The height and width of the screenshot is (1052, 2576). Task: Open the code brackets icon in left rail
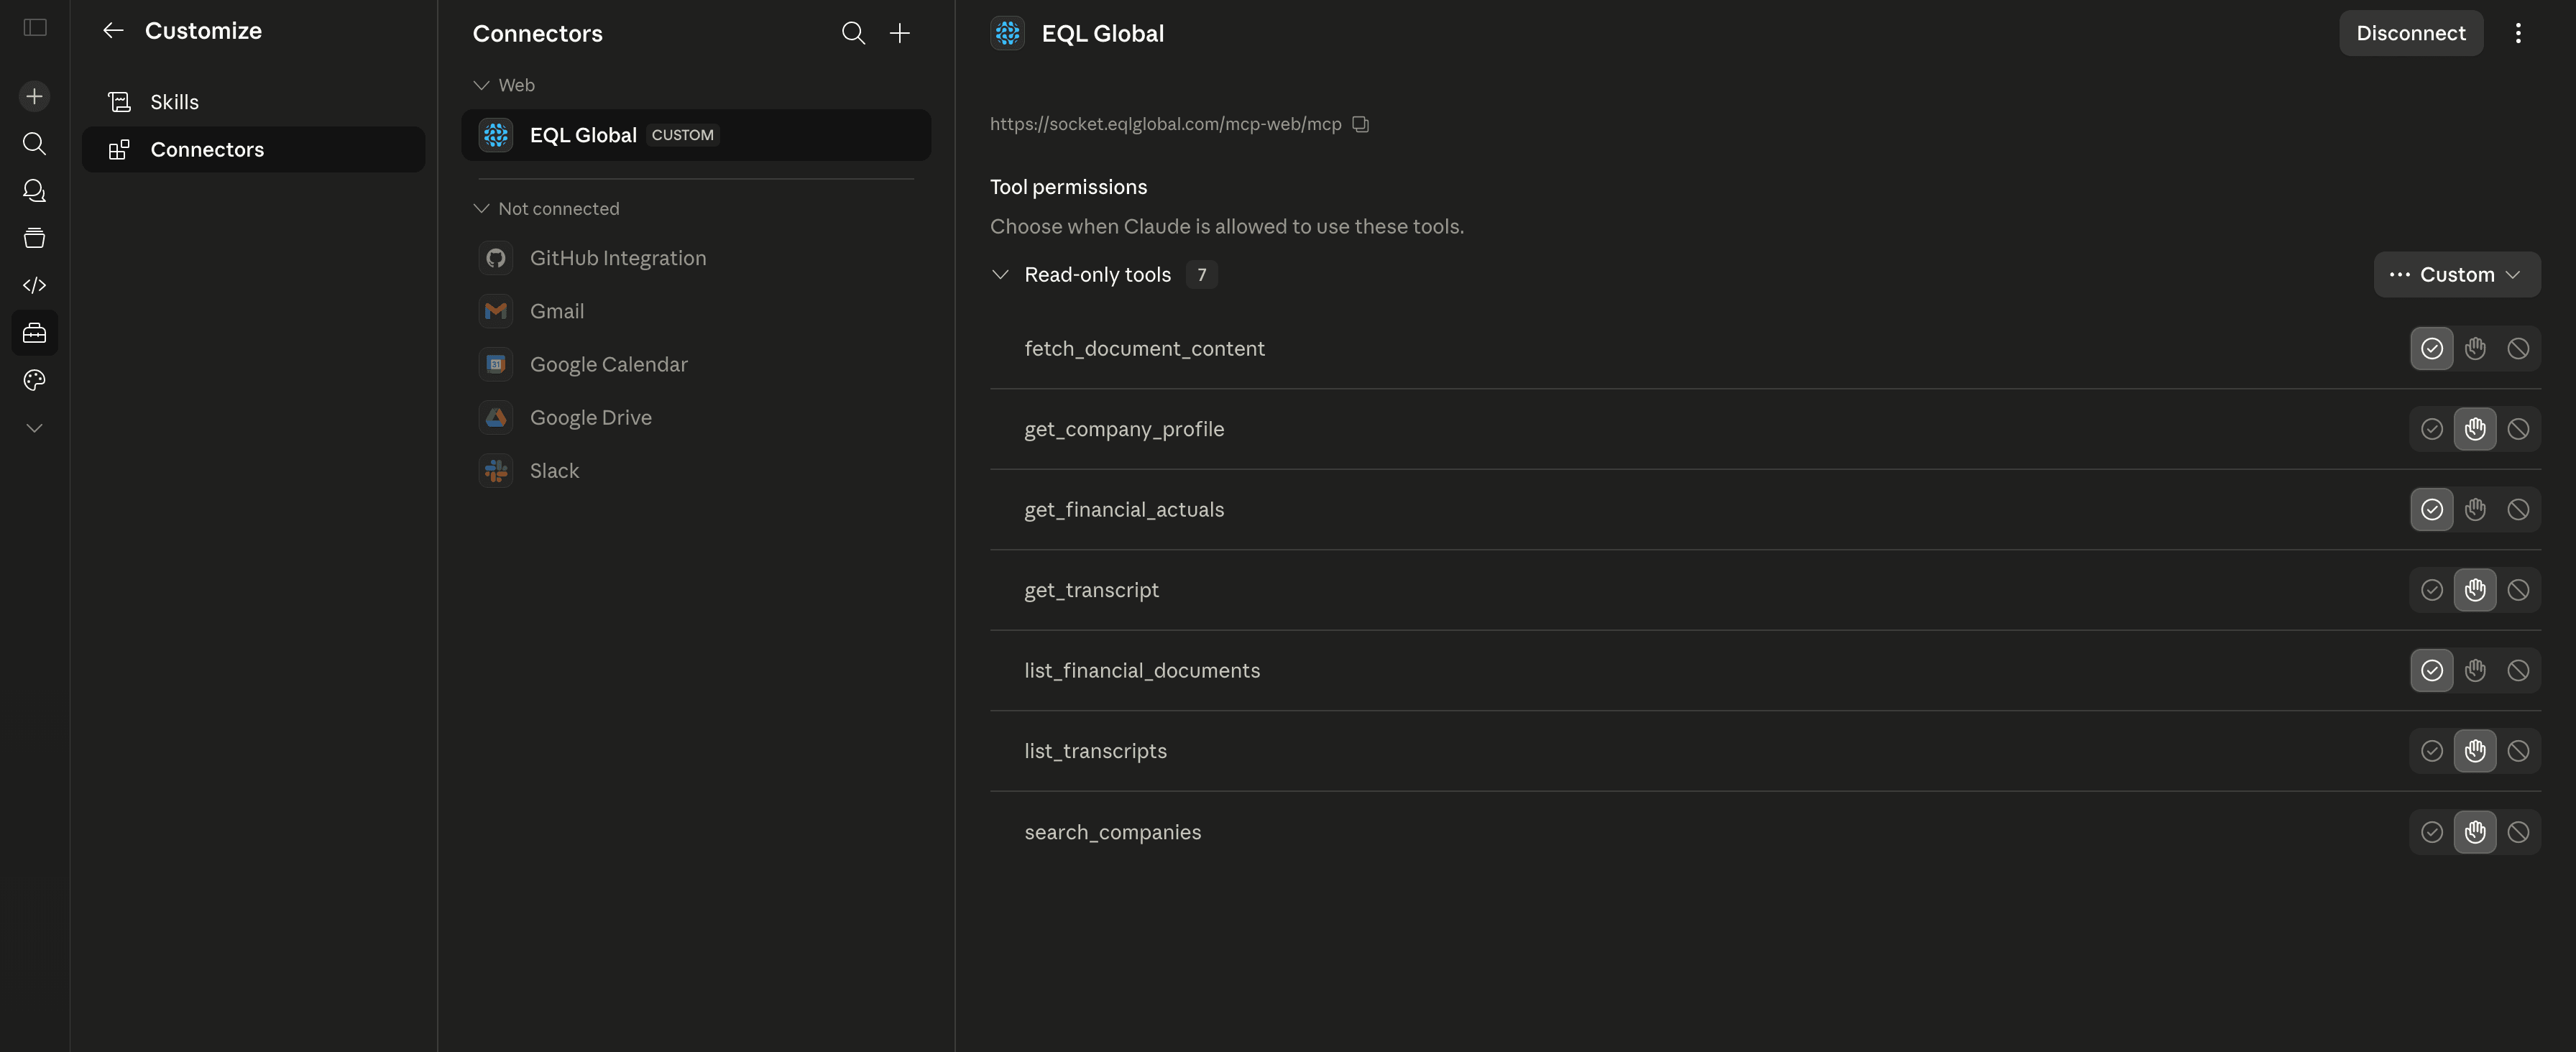click(35, 285)
